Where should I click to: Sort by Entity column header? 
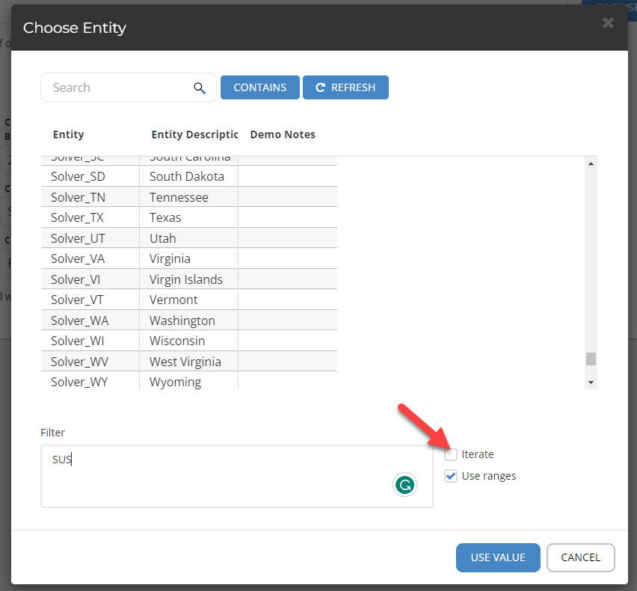[x=69, y=134]
